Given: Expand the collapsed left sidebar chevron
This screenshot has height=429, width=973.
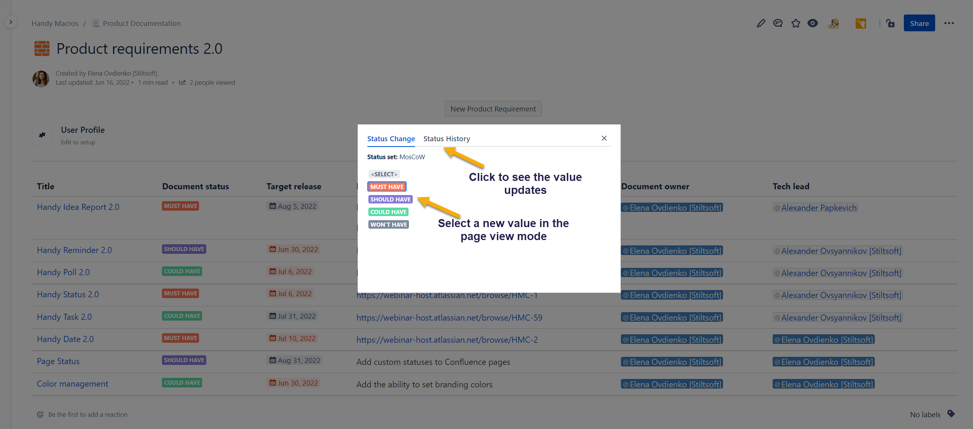Looking at the screenshot, I should coord(10,22).
